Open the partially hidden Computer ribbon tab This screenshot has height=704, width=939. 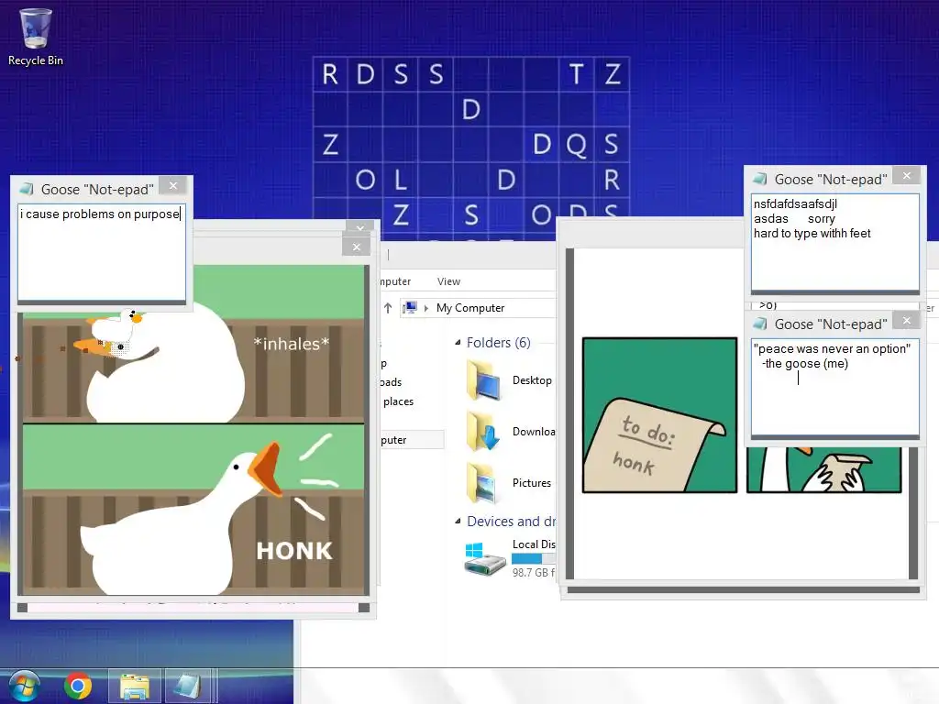(x=395, y=281)
